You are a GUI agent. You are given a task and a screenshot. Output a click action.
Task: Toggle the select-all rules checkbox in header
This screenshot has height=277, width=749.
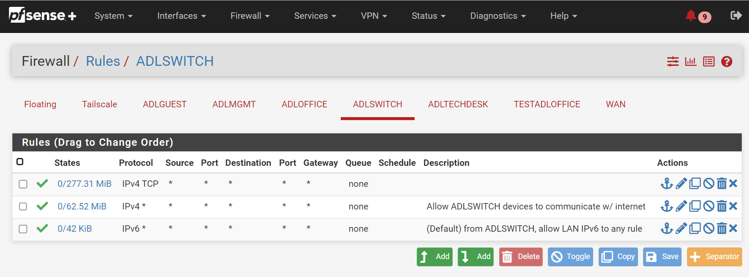pyautogui.click(x=20, y=162)
